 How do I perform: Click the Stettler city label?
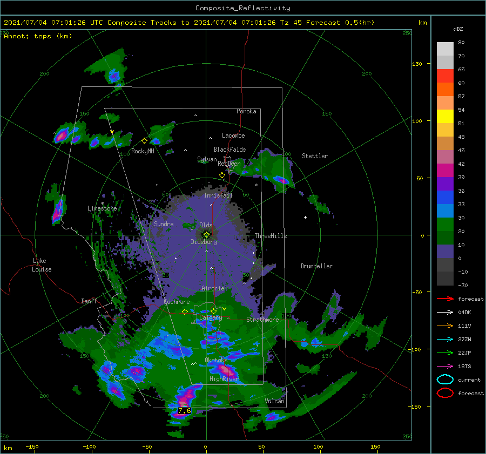point(315,156)
